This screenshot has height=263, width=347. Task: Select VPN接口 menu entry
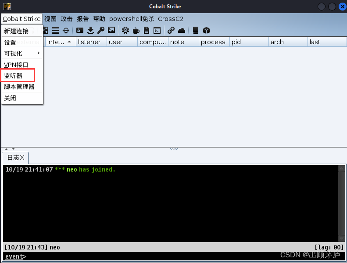click(x=22, y=65)
